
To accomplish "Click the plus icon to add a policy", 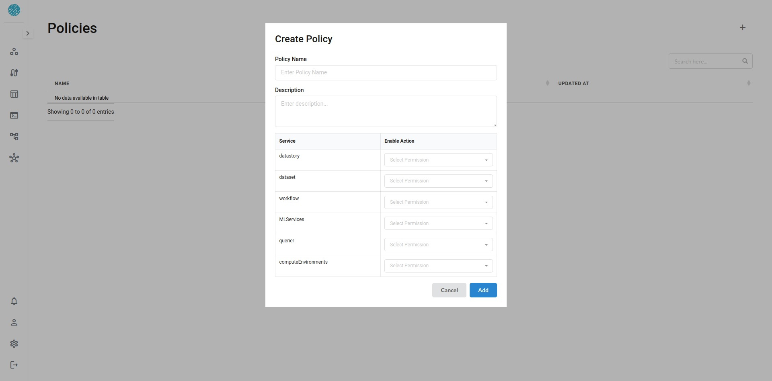I will (x=743, y=27).
